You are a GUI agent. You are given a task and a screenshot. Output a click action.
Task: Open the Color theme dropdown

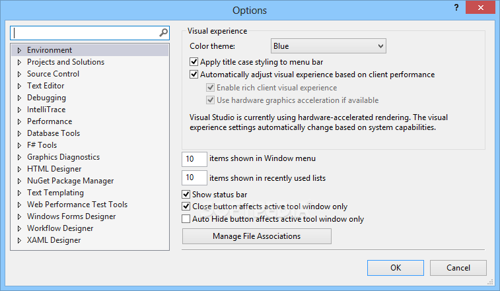coord(328,46)
